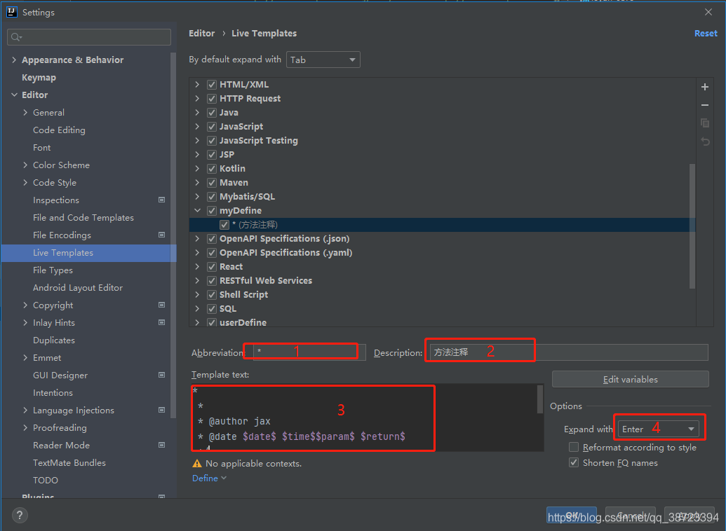Click the settings search input field
Viewport: 726px width, 531px height.
coord(89,37)
